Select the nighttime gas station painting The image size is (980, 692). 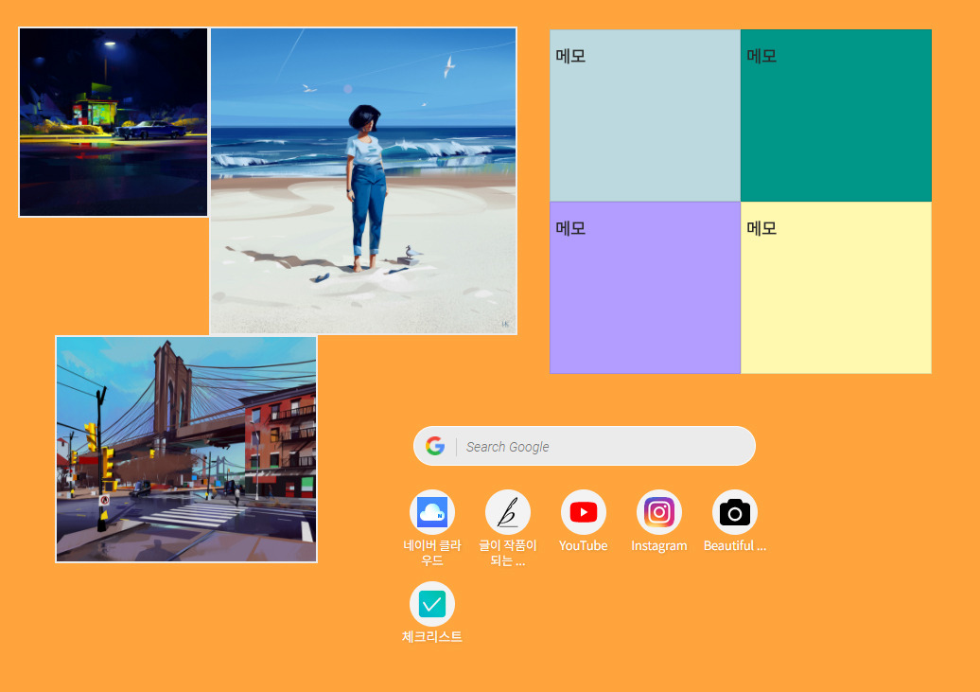(x=113, y=122)
